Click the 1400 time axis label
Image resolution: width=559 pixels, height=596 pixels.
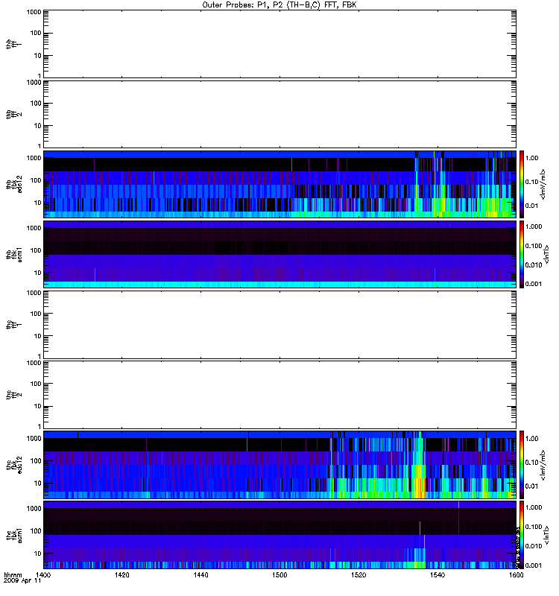pyautogui.click(x=43, y=575)
